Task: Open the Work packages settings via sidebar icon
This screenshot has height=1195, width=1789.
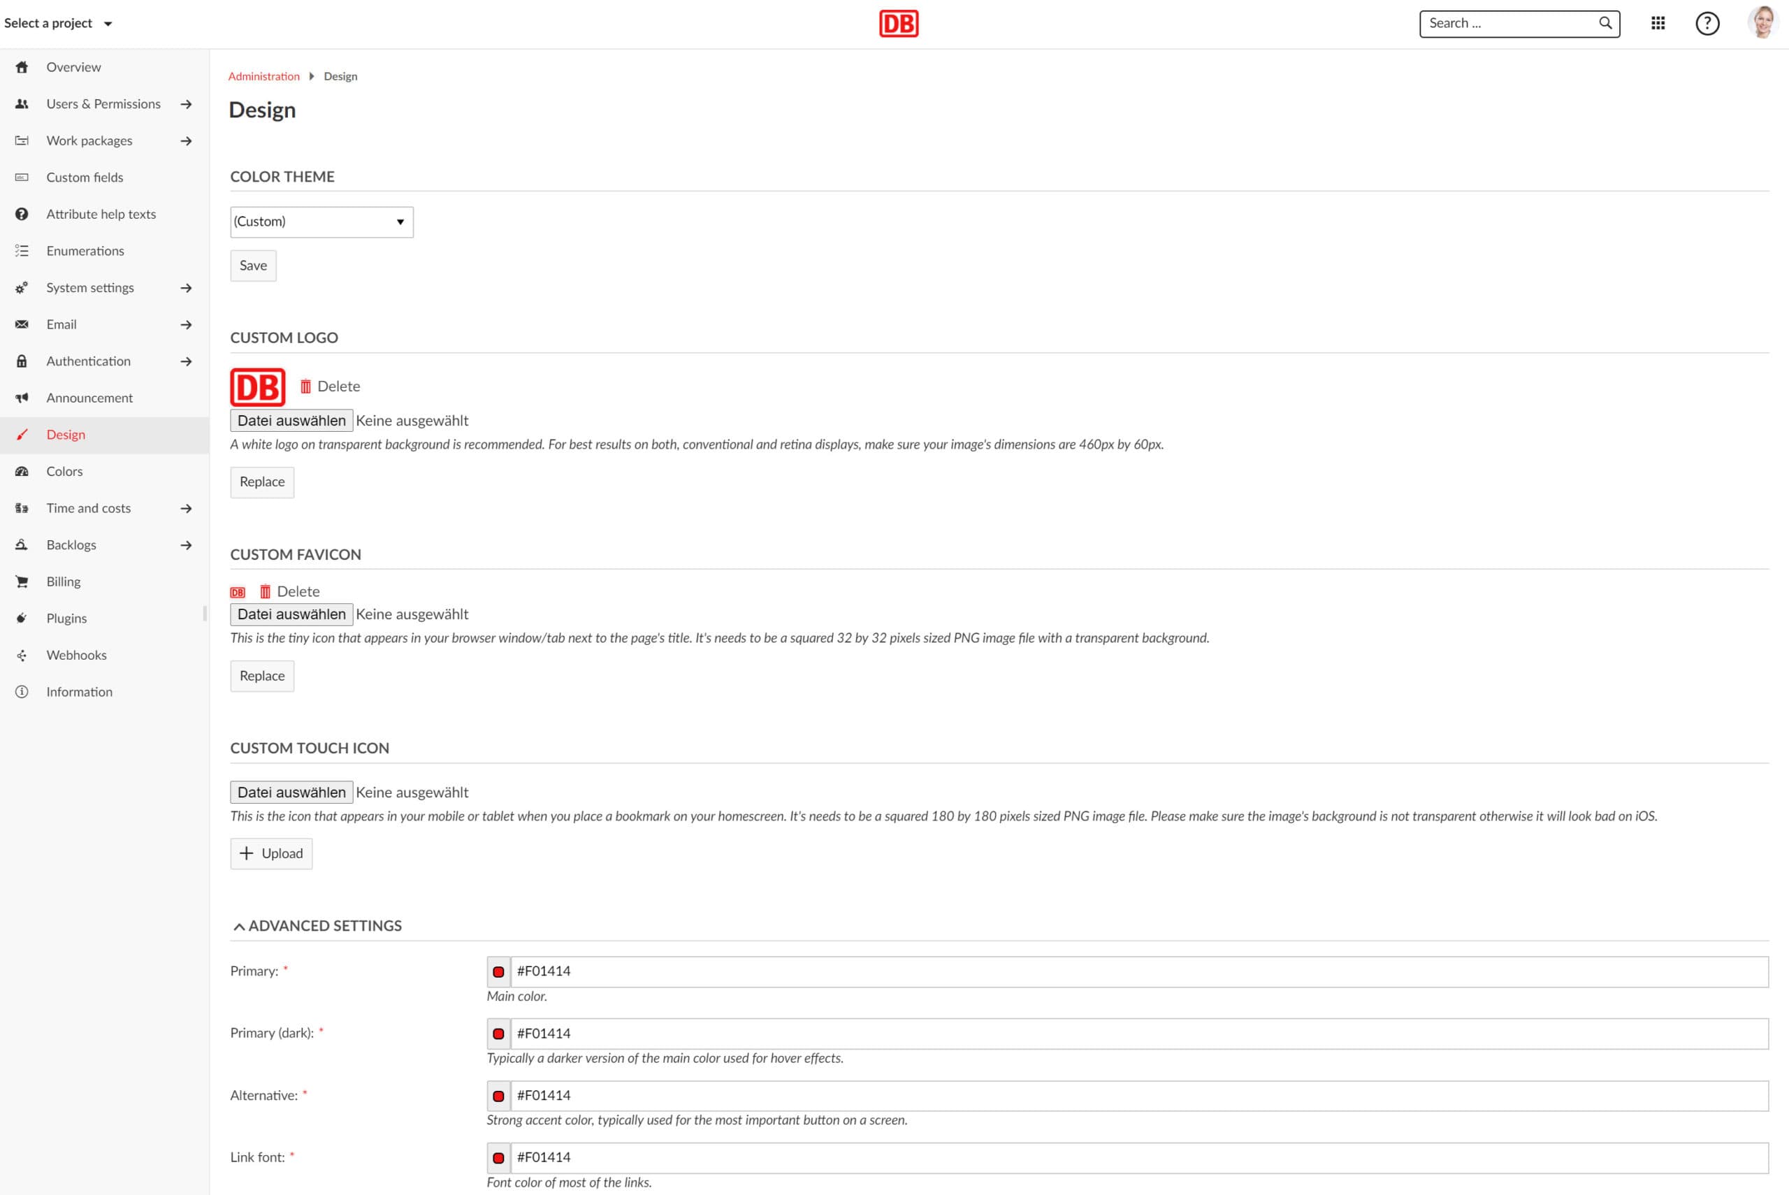Action: pos(22,140)
